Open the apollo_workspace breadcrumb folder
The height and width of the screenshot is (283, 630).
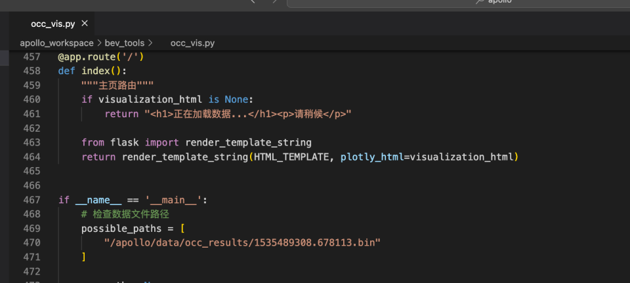56,43
